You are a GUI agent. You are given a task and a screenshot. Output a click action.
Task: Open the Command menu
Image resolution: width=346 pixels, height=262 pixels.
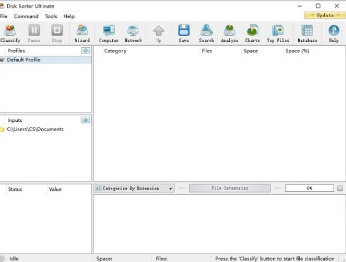tap(26, 16)
